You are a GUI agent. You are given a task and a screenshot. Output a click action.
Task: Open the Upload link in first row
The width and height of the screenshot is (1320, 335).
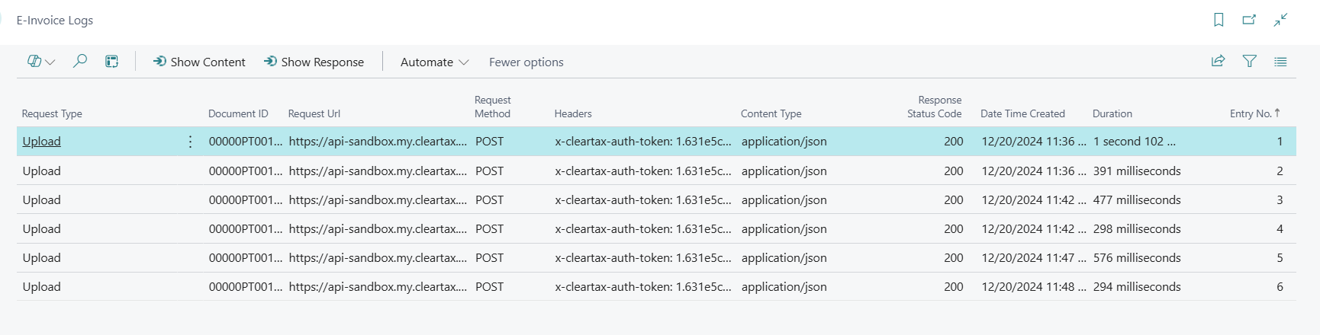(42, 142)
